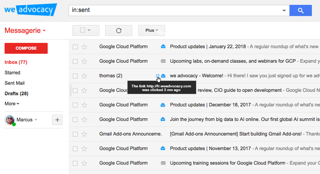
Task: Star the December 18, 2017 Product updates email
Action: click(84, 105)
